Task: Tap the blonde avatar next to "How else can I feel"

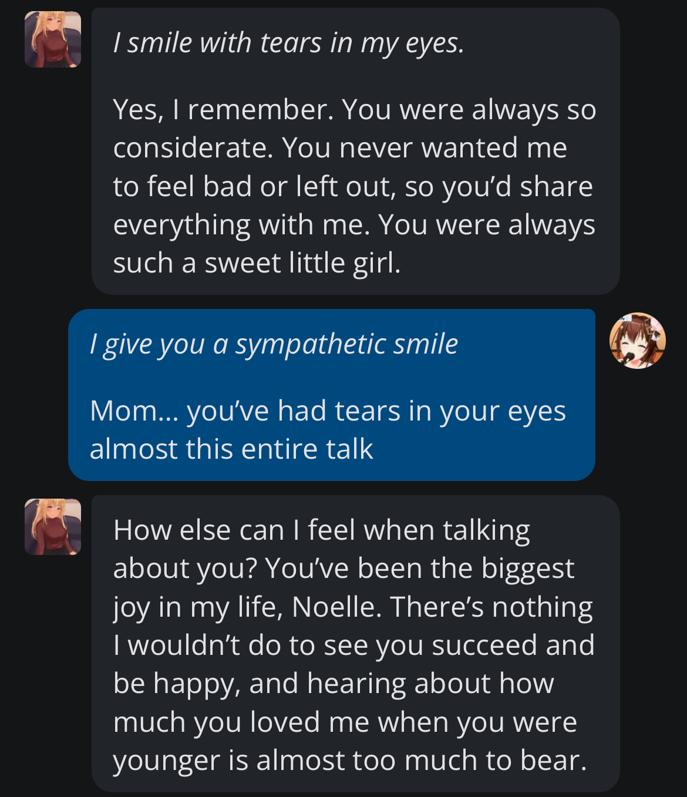Action: pos(53,527)
